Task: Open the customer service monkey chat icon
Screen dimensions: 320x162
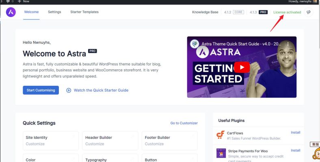Action: (316, 153)
